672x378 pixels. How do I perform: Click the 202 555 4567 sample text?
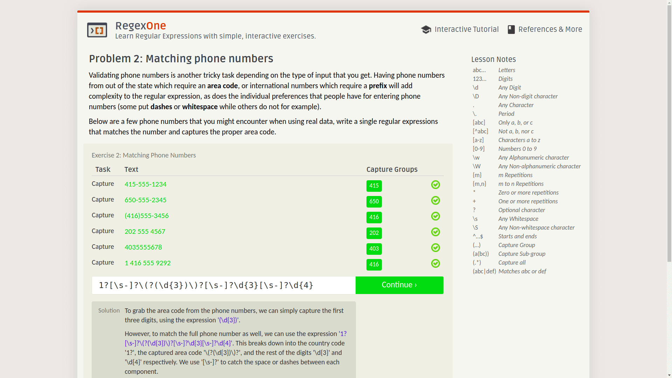[x=145, y=232]
